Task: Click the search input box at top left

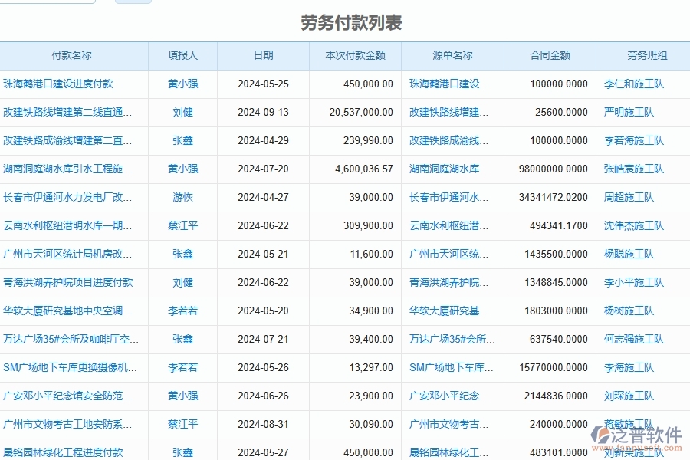Action: click(46, 2)
